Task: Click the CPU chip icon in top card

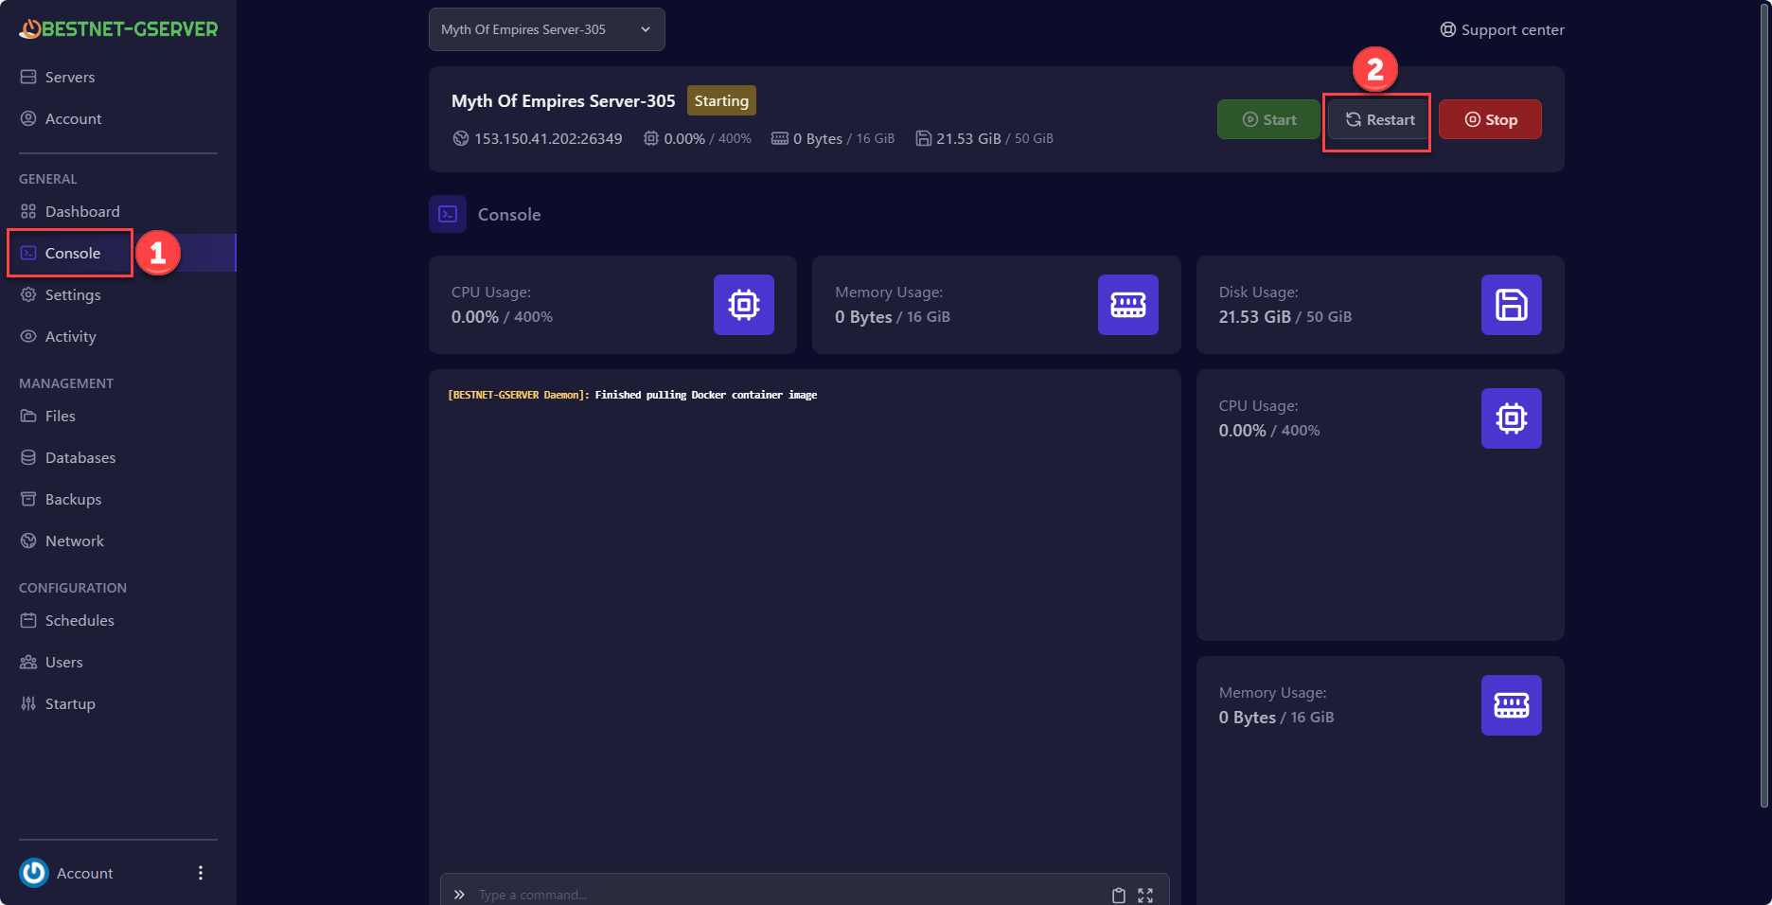Action: pos(744,305)
